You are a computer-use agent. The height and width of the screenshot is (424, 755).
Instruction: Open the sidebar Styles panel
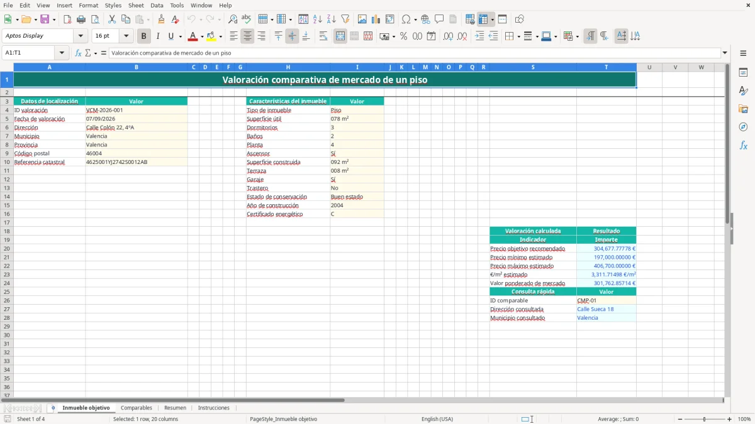(743, 91)
